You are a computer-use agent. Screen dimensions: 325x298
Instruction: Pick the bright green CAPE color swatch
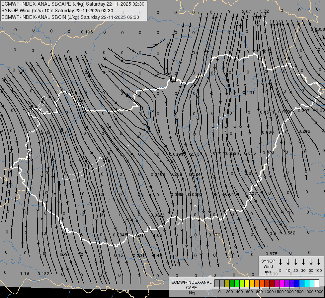[x=237, y=283]
